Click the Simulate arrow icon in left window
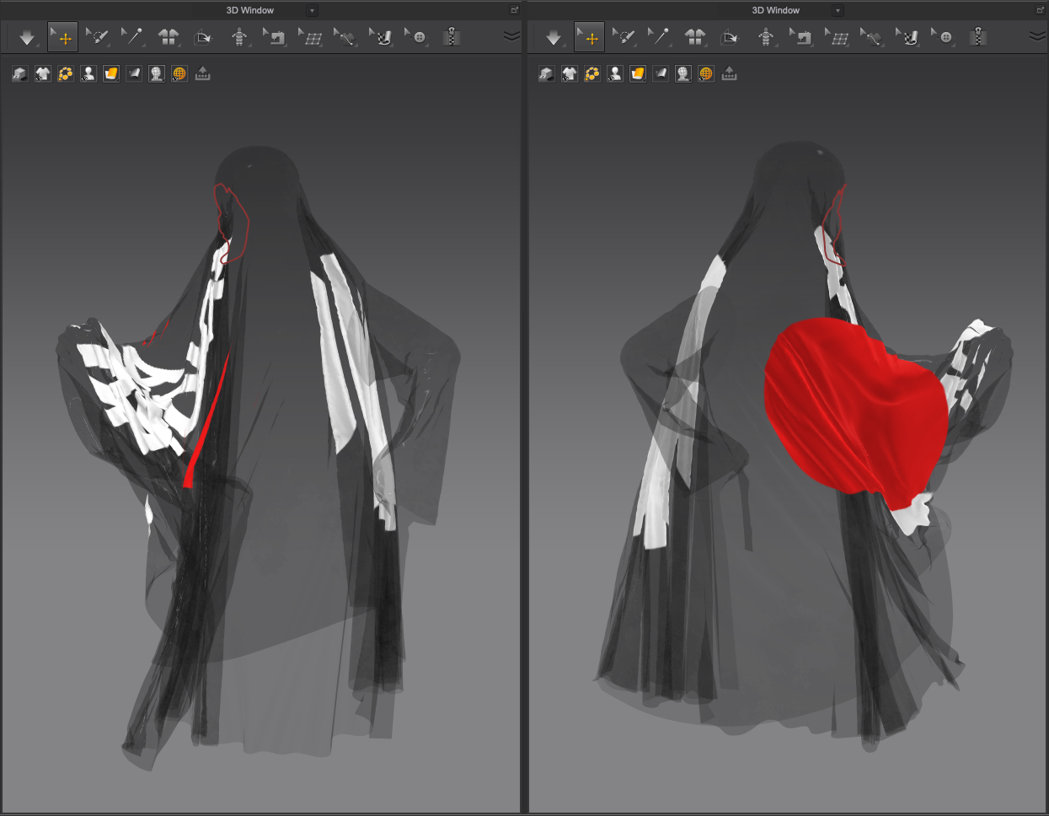This screenshot has width=1049, height=816. (27, 38)
